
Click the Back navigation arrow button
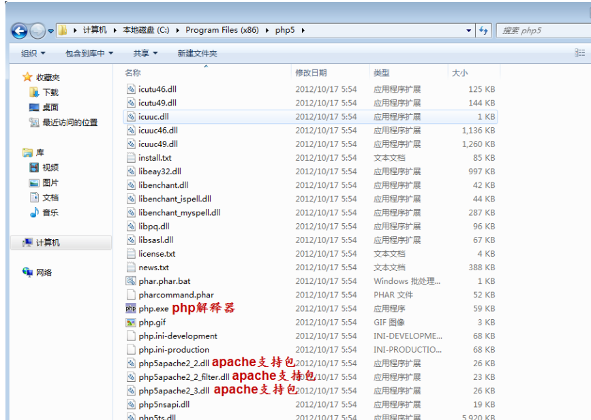[19, 31]
